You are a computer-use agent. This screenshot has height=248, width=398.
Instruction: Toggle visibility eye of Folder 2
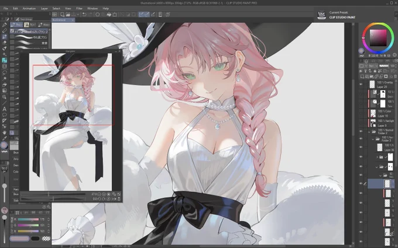(361, 132)
